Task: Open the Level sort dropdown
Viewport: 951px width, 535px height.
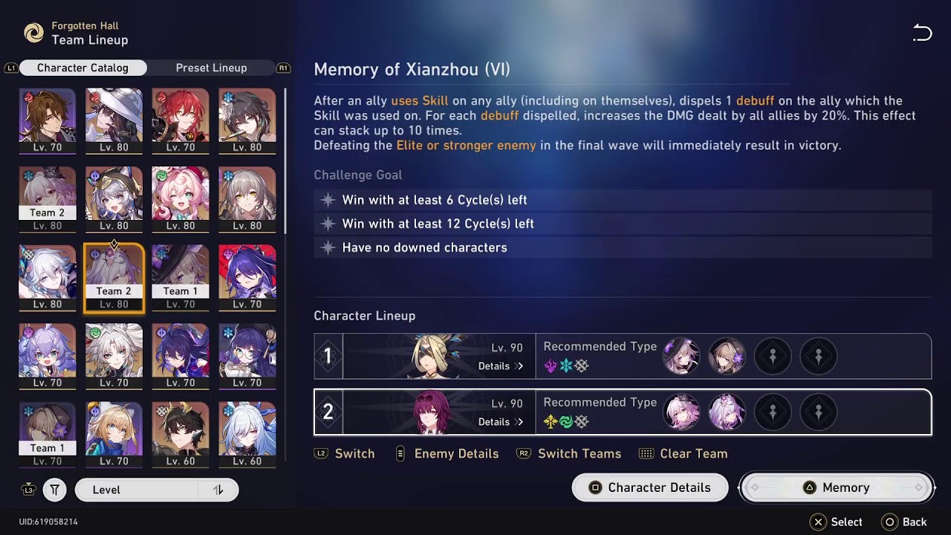Action: coord(157,490)
